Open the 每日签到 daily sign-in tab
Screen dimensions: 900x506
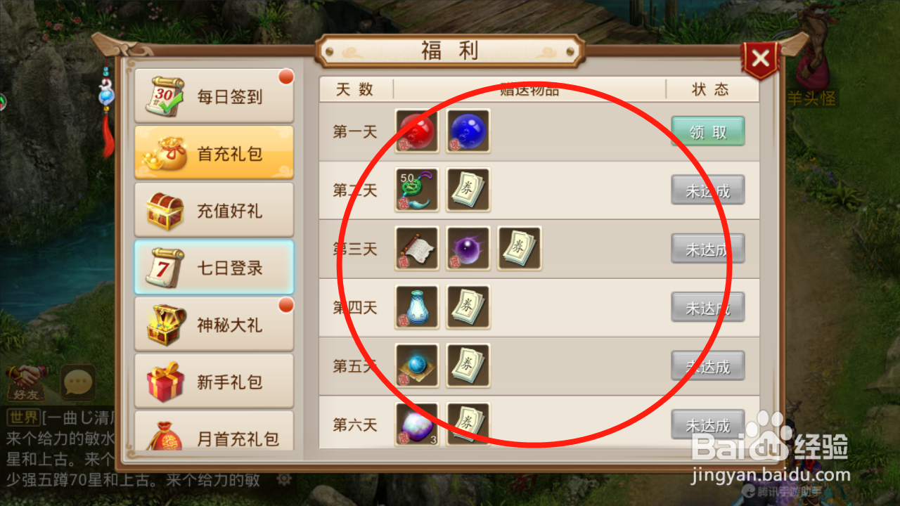pyautogui.click(x=214, y=96)
